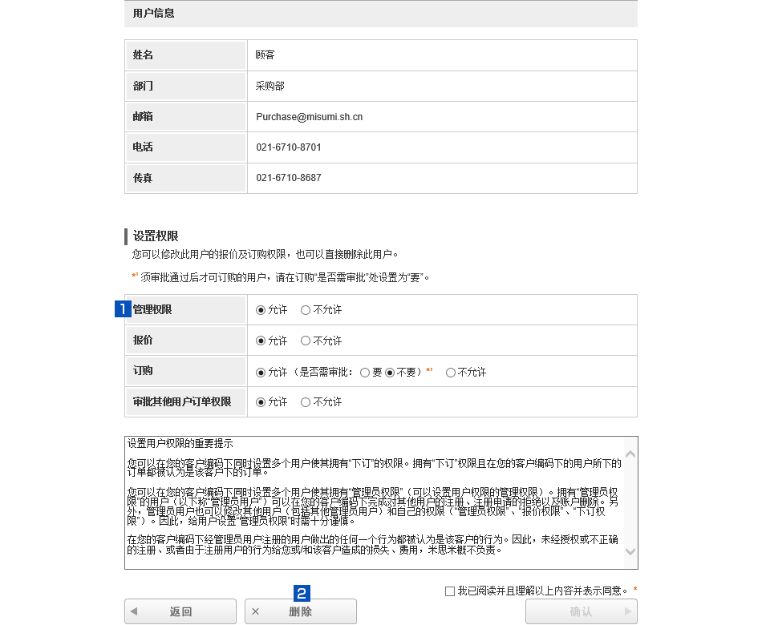762x625 pixels.
Task: Click the 传真 row label
Action: [x=143, y=178]
